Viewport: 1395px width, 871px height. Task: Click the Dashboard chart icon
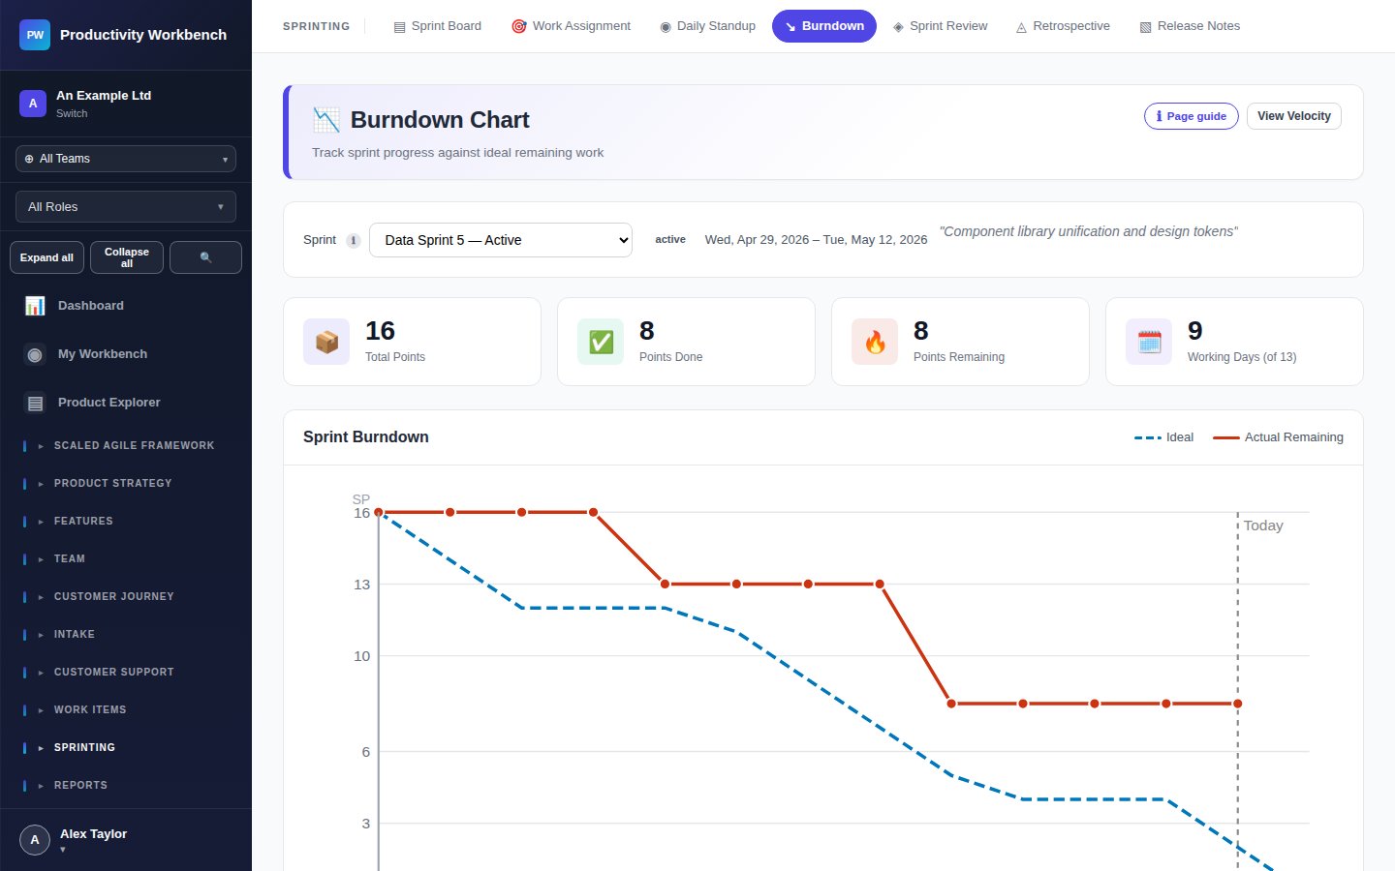click(35, 306)
